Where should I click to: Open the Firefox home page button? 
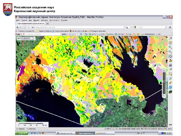pos(170,27)
